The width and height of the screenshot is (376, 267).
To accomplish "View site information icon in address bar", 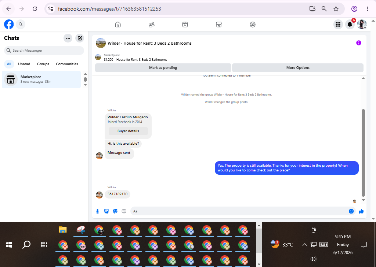I will pyautogui.click(x=51, y=9).
